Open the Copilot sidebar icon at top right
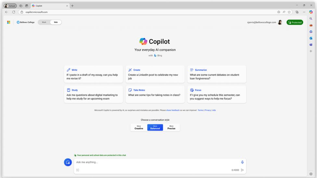The image size is (317, 178). coord(311,12)
